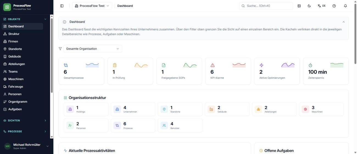
Task: Click the Abteilungen tile icon
Action: point(258,109)
